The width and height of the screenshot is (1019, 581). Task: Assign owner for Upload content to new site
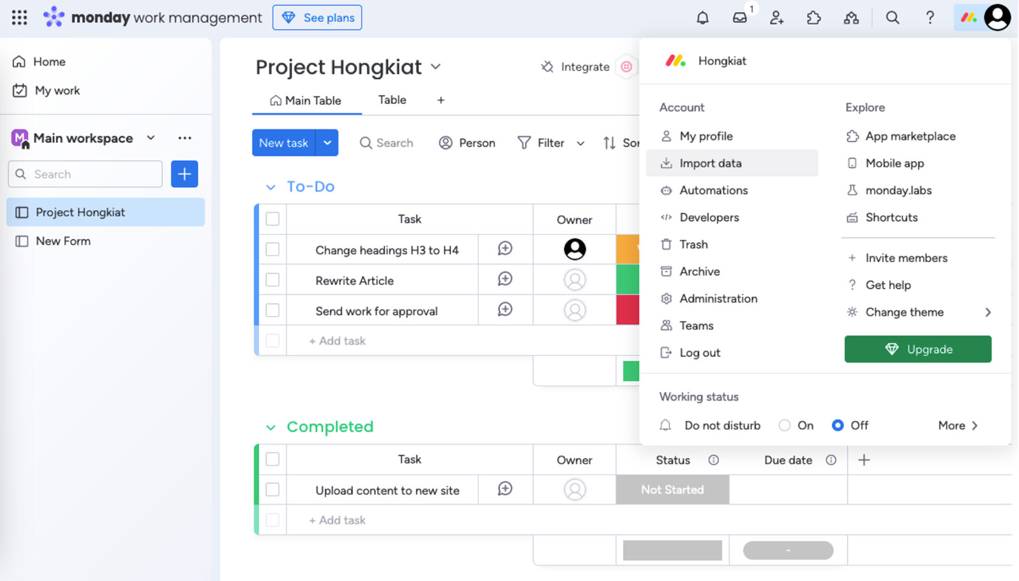click(574, 489)
